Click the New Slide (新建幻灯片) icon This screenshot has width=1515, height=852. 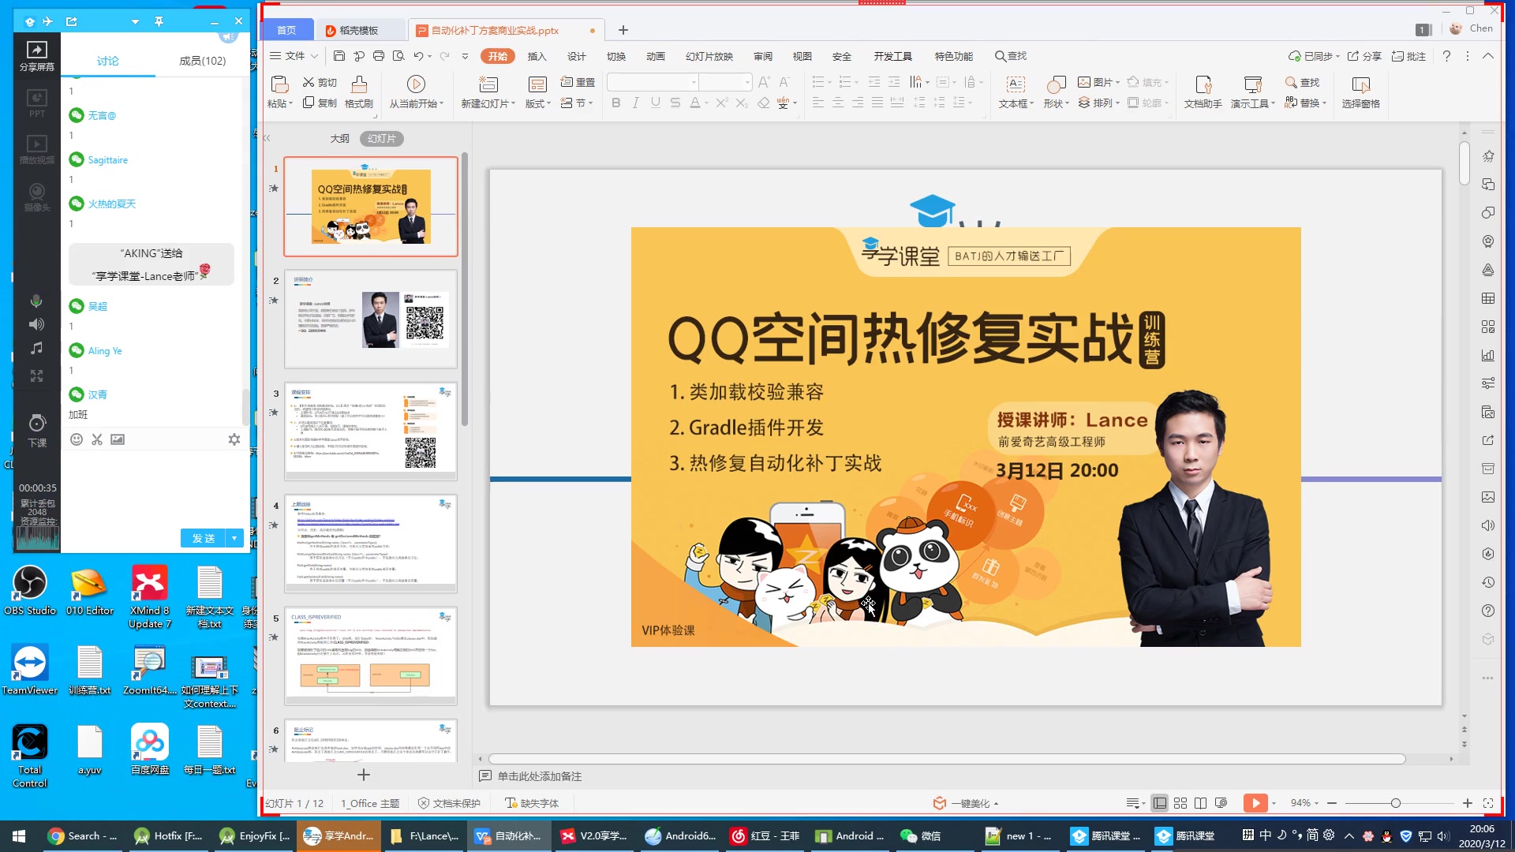pos(488,84)
